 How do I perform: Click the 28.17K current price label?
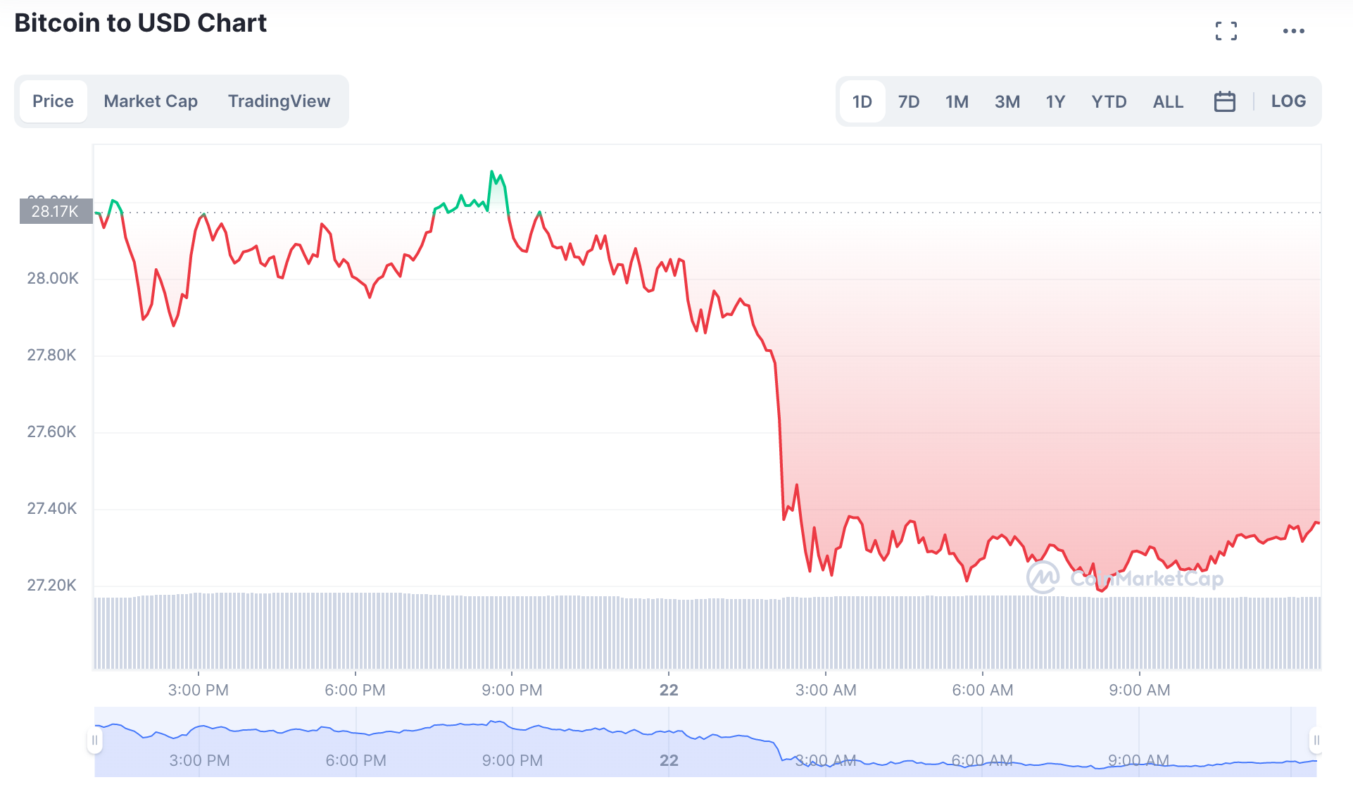55,212
